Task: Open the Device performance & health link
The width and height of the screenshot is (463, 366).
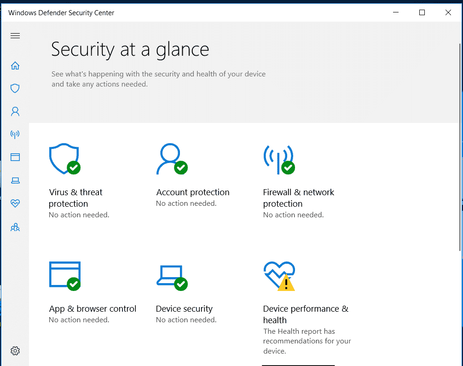Action: 306,314
